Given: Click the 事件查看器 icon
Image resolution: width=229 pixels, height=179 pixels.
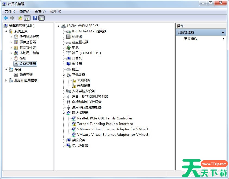Looking at the screenshot, I should point(16,42).
